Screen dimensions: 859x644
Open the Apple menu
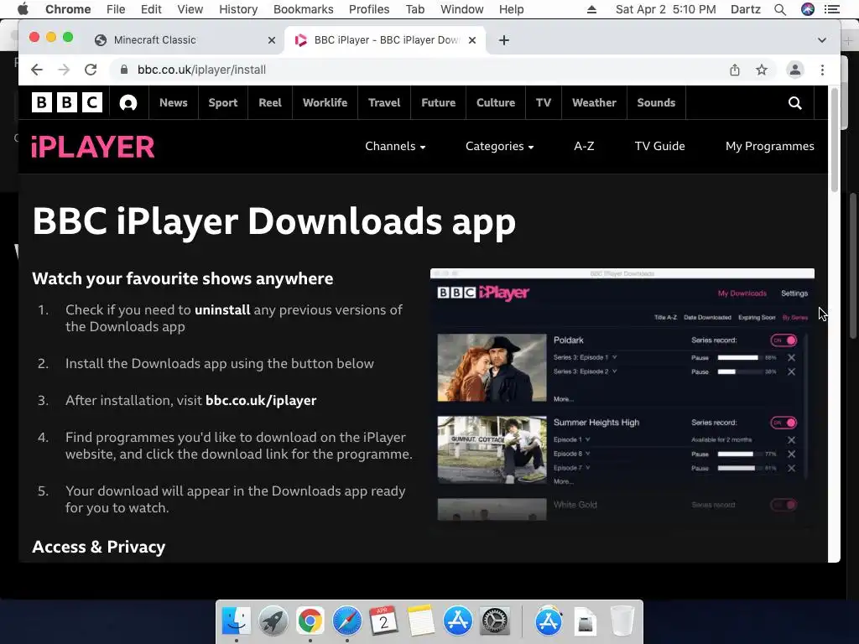pyautogui.click(x=23, y=9)
